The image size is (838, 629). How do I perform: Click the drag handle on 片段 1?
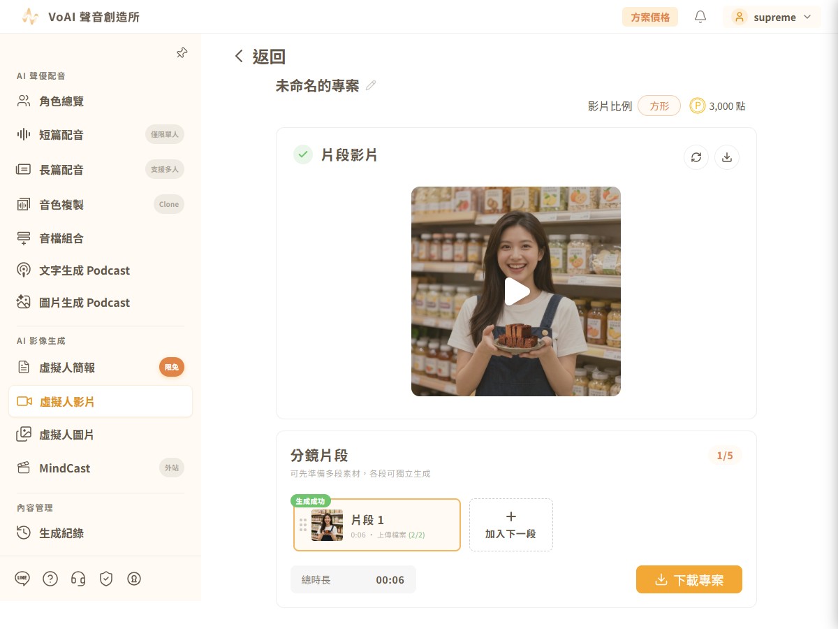coord(303,525)
